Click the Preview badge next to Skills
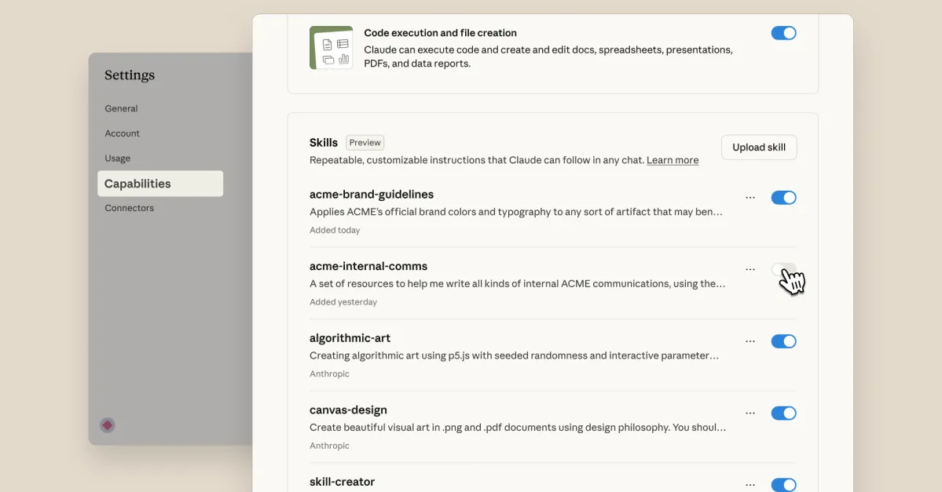Image resolution: width=942 pixels, height=492 pixels. [x=365, y=142]
